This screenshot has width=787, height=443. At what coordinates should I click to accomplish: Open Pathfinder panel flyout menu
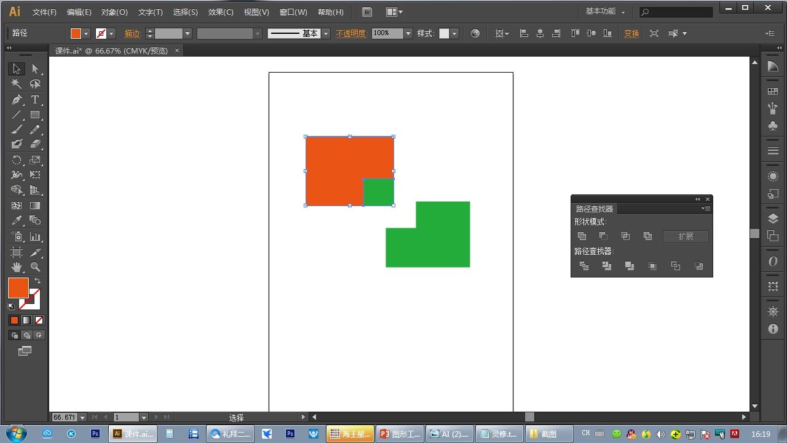(x=706, y=209)
